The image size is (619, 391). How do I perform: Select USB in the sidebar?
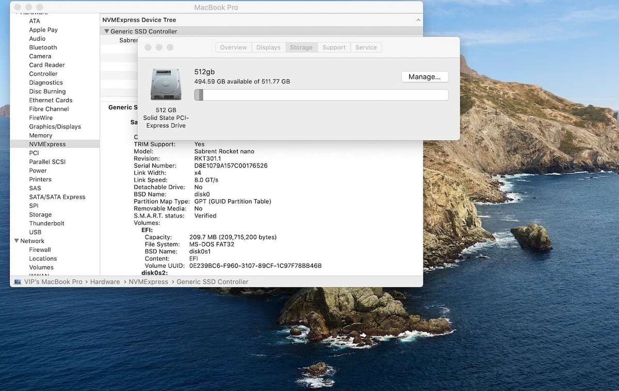tap(35, 232)
